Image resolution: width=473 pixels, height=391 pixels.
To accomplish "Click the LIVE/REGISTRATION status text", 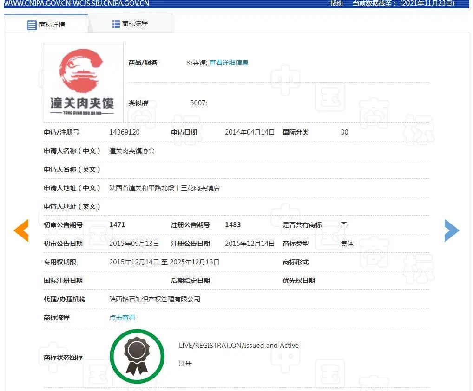I will [238, 346].
